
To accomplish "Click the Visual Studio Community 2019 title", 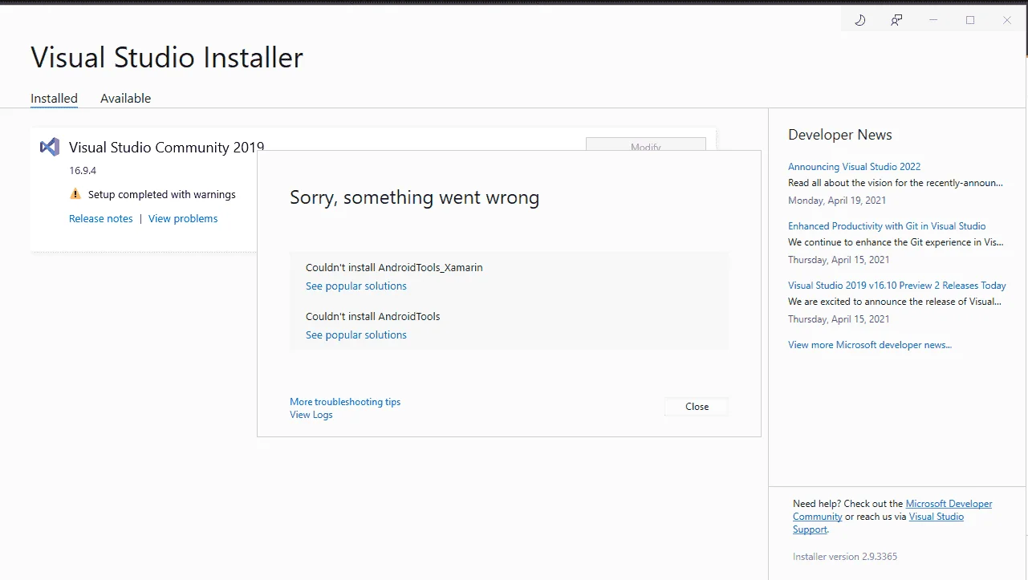I will (x=166, y=147).
